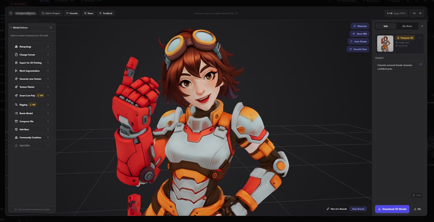Click the input image thumbnail
The height and width of the screenshot is (222, 434).
point(385,43)
